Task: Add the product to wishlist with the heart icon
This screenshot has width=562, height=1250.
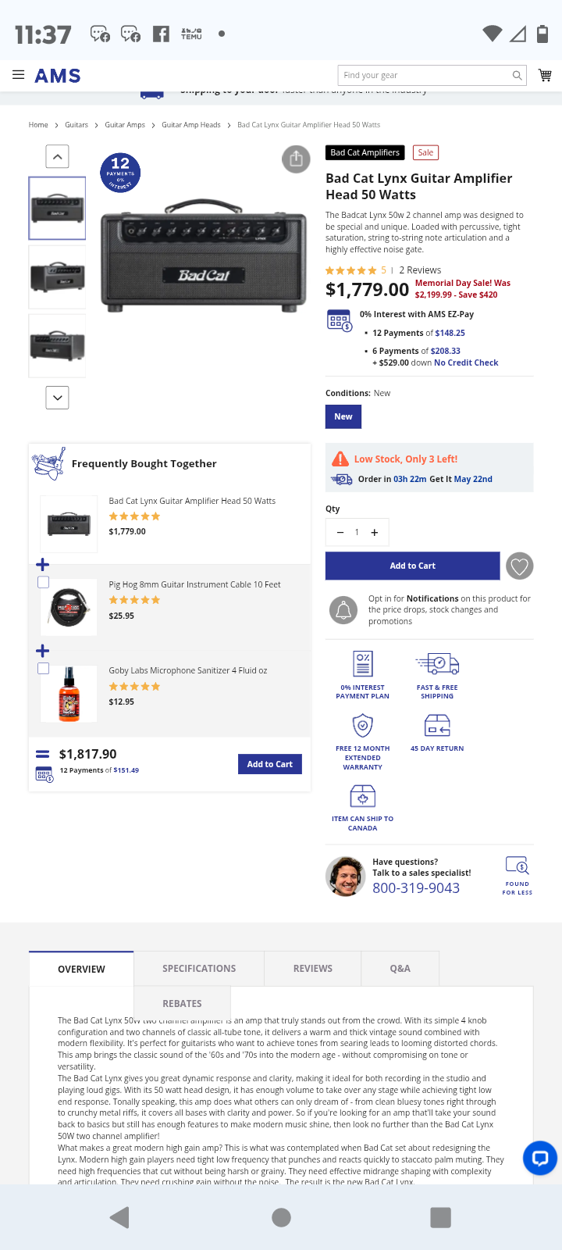Action: [520, 566]
